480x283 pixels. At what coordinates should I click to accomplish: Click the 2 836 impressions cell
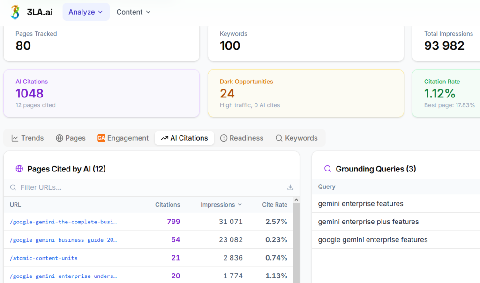click(233, 258)
